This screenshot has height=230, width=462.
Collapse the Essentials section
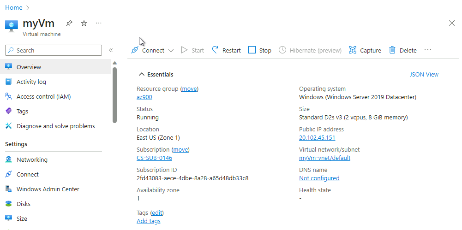pos(142,74)
